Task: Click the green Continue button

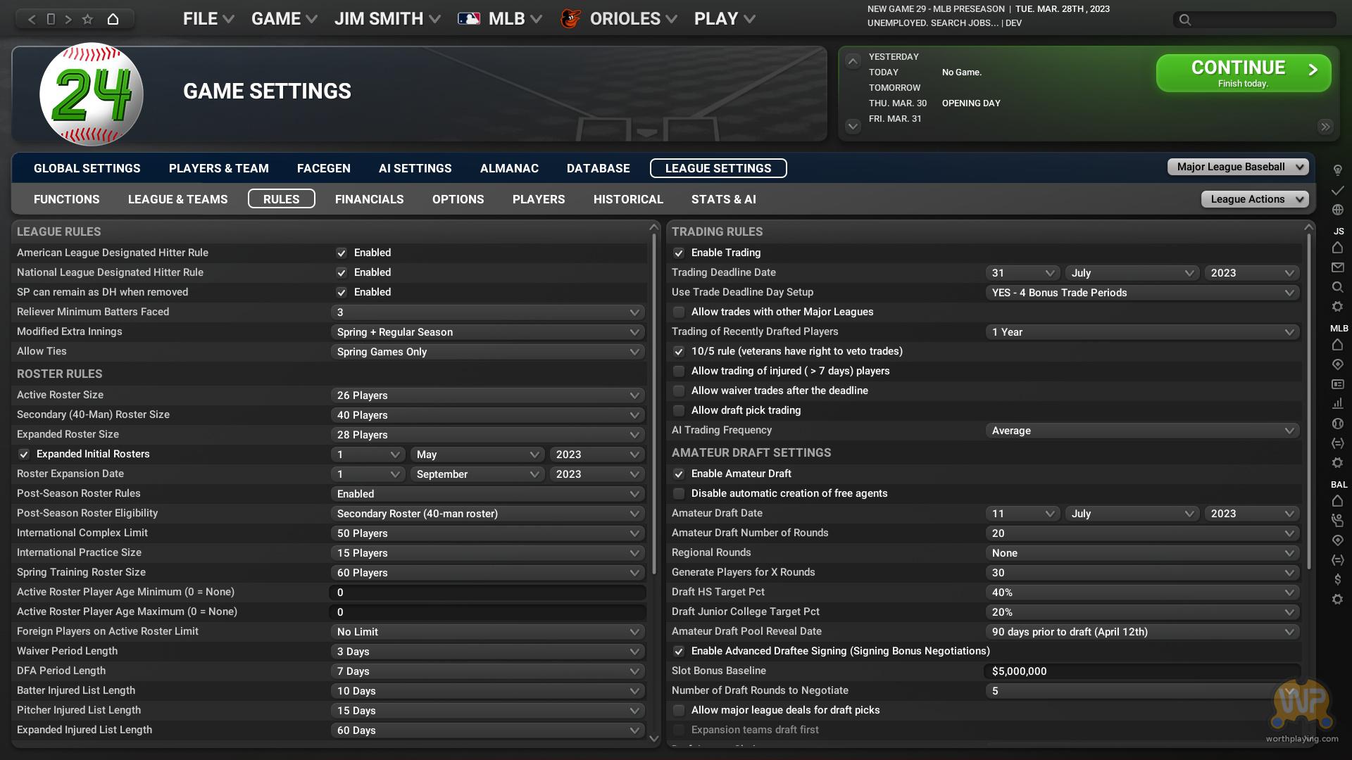Action: point(1243,73)
